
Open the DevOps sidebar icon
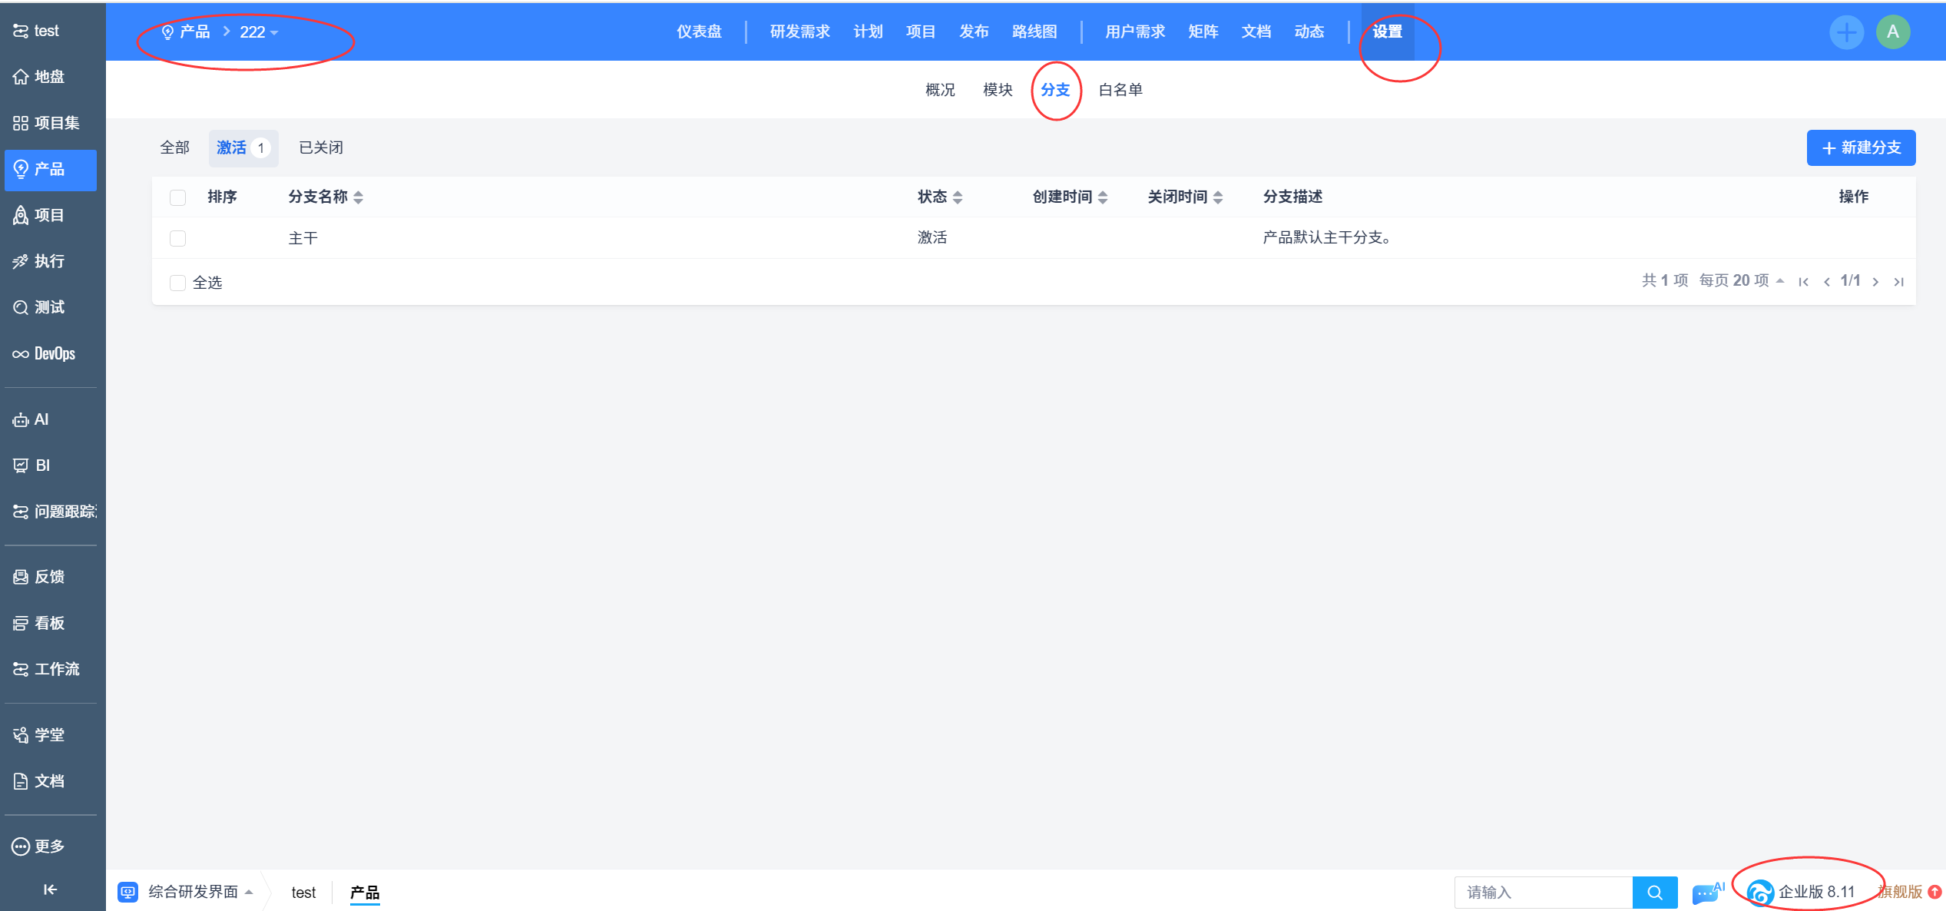[x=21, y=354]
